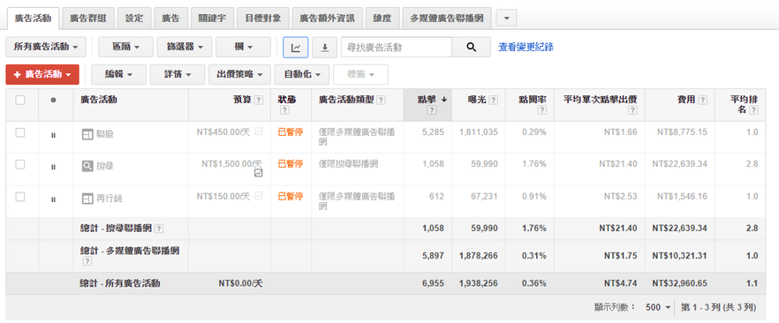Image resolution: width=779 pixels, height=323 pixels.
Task: Toggle the performance chart icon button
Action: tap(296, 47)
